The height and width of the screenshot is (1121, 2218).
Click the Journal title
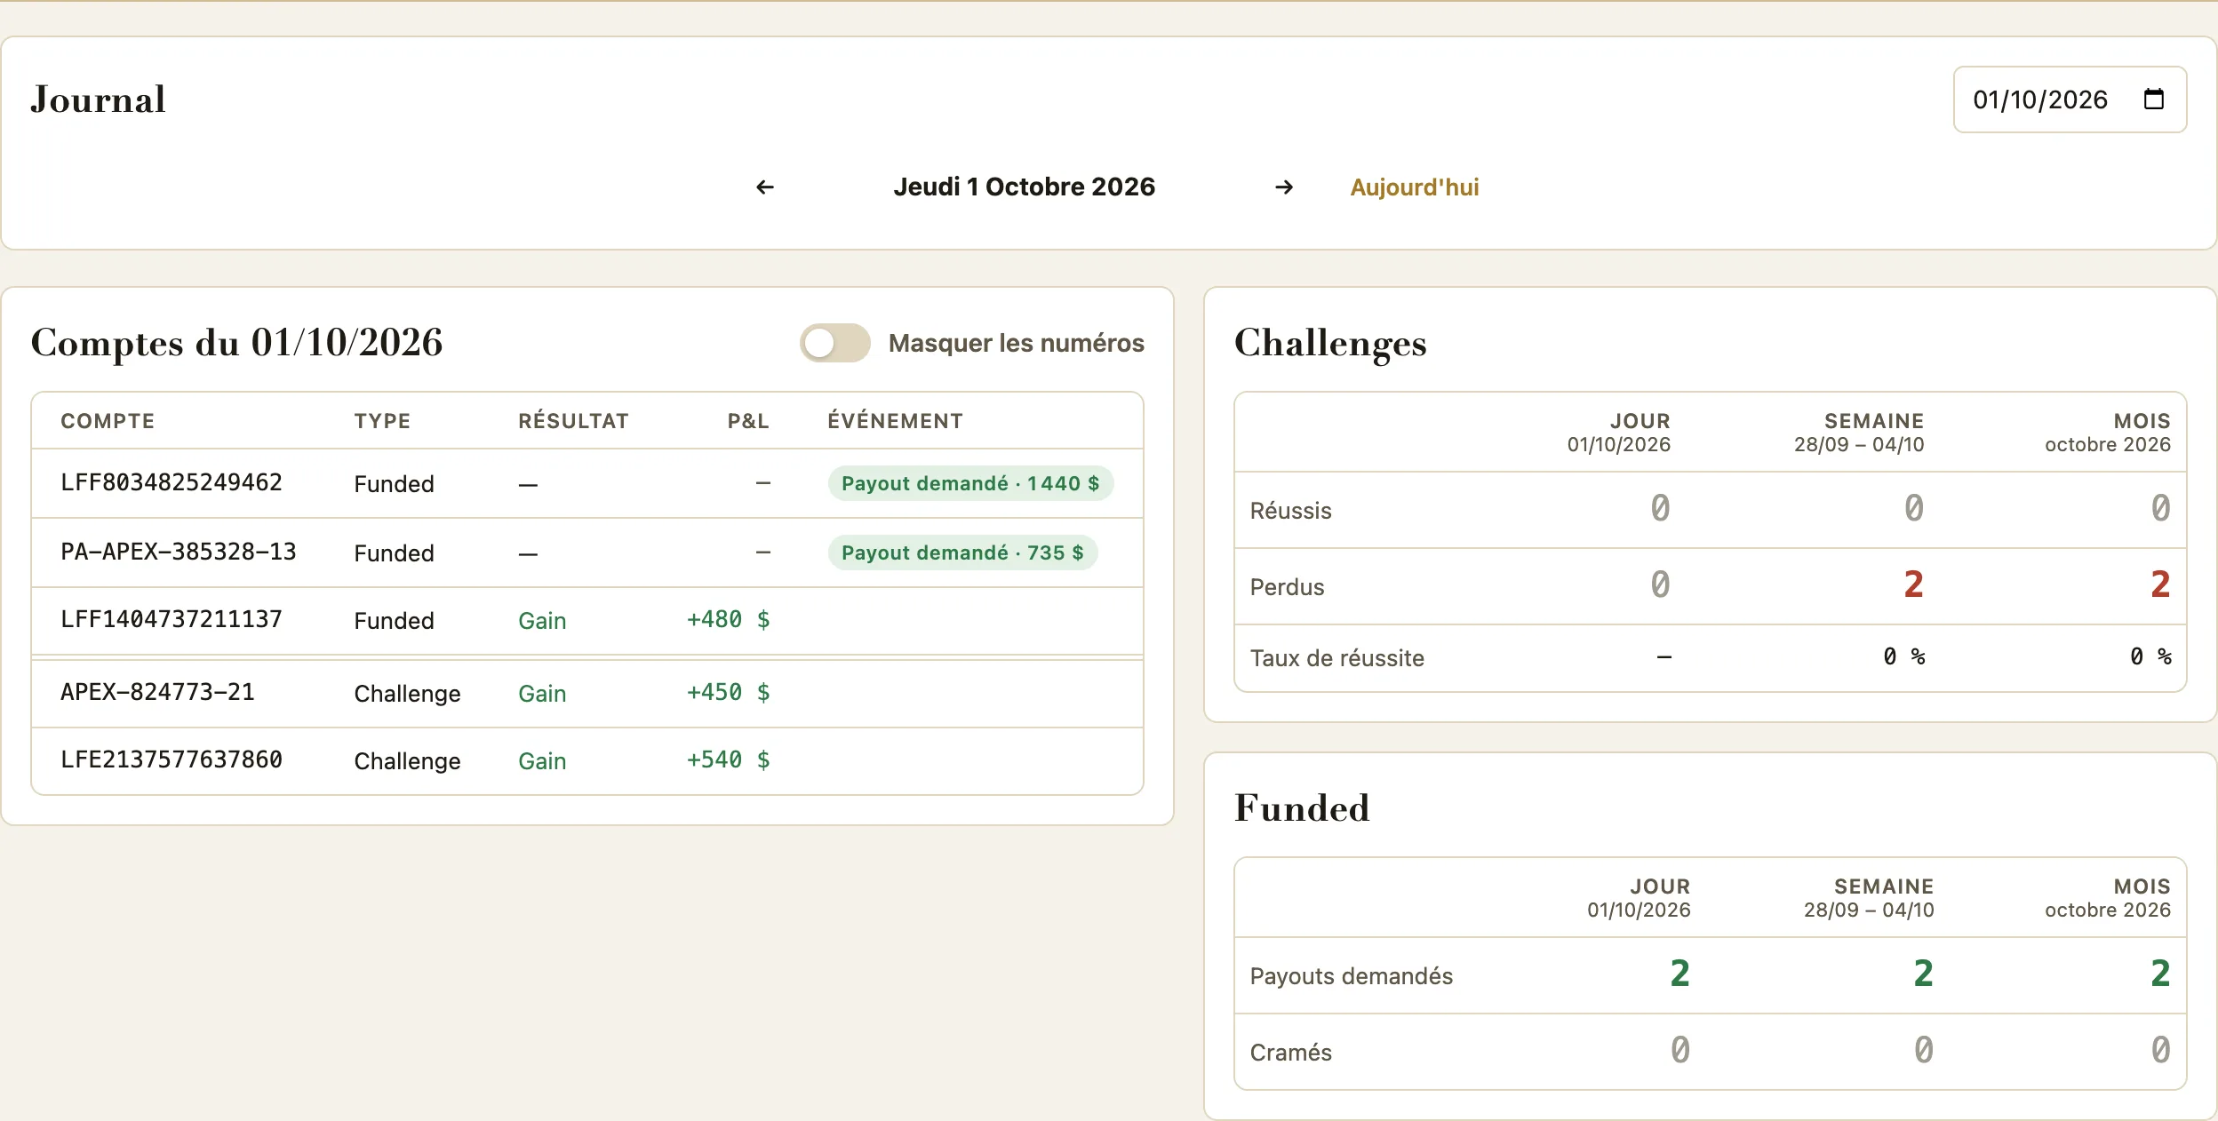click(x=98, y=99)
